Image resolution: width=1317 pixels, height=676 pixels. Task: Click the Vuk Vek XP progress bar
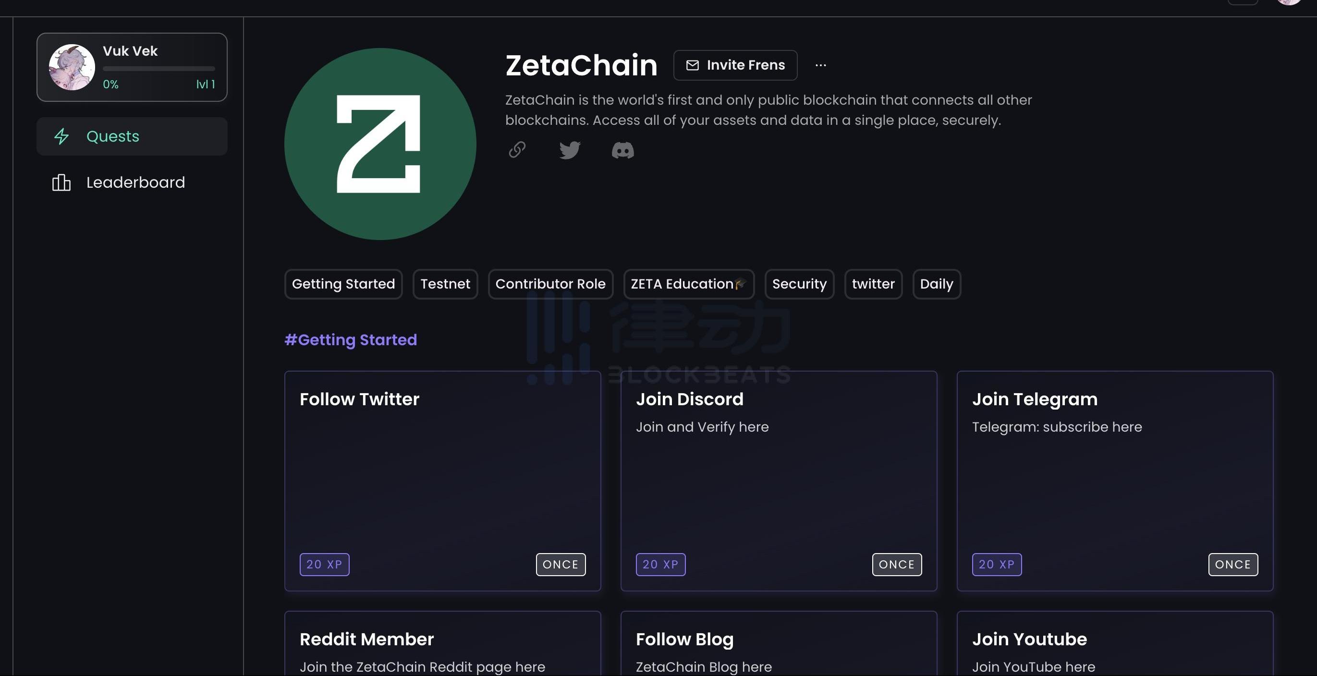pos(159,69)
